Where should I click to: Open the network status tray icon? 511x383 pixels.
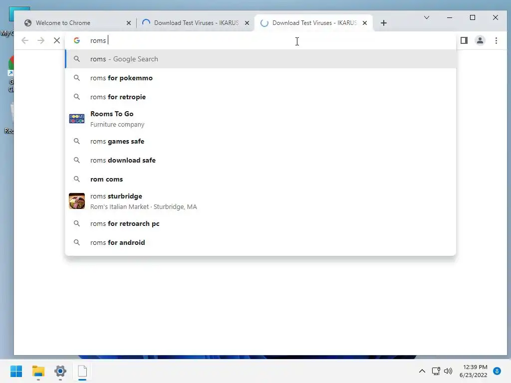click(x=436, y=371)
